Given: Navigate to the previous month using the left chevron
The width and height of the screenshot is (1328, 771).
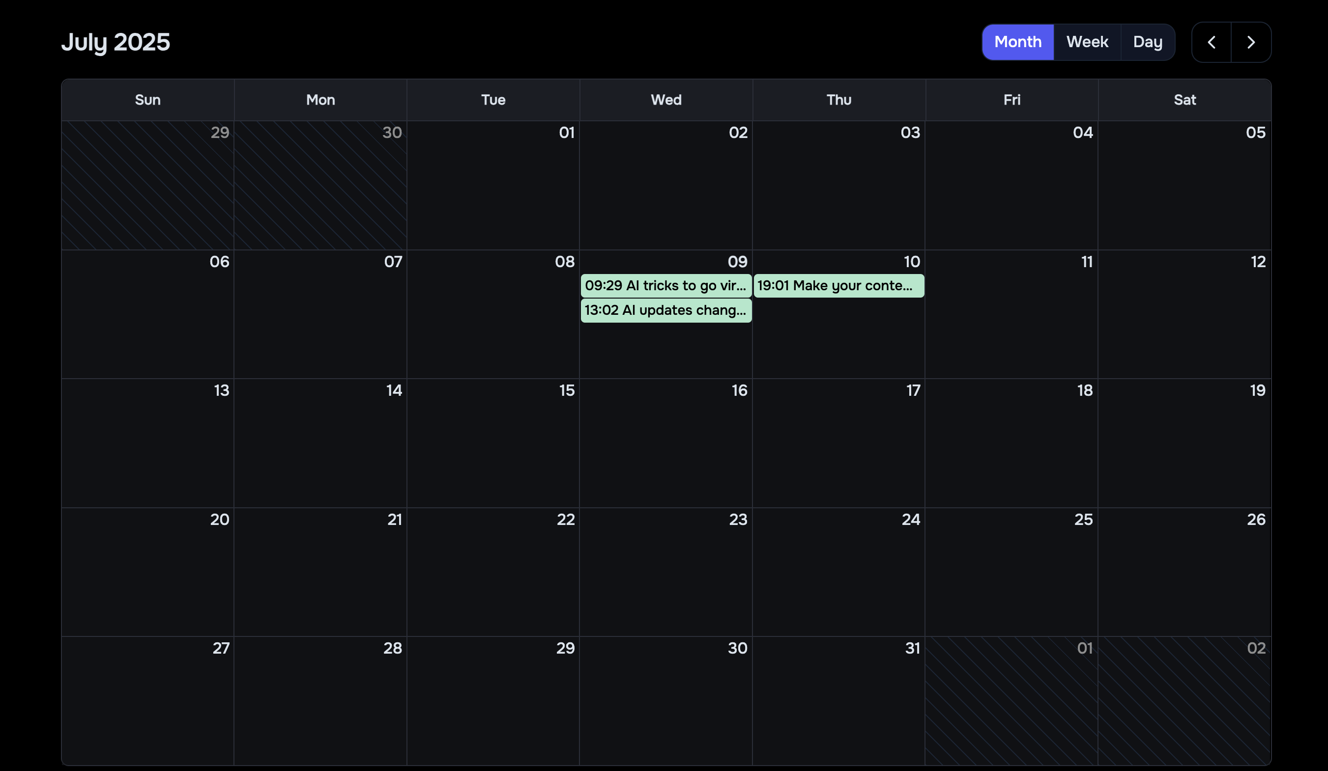Looking at the screenshot, I should point(1212,42).
